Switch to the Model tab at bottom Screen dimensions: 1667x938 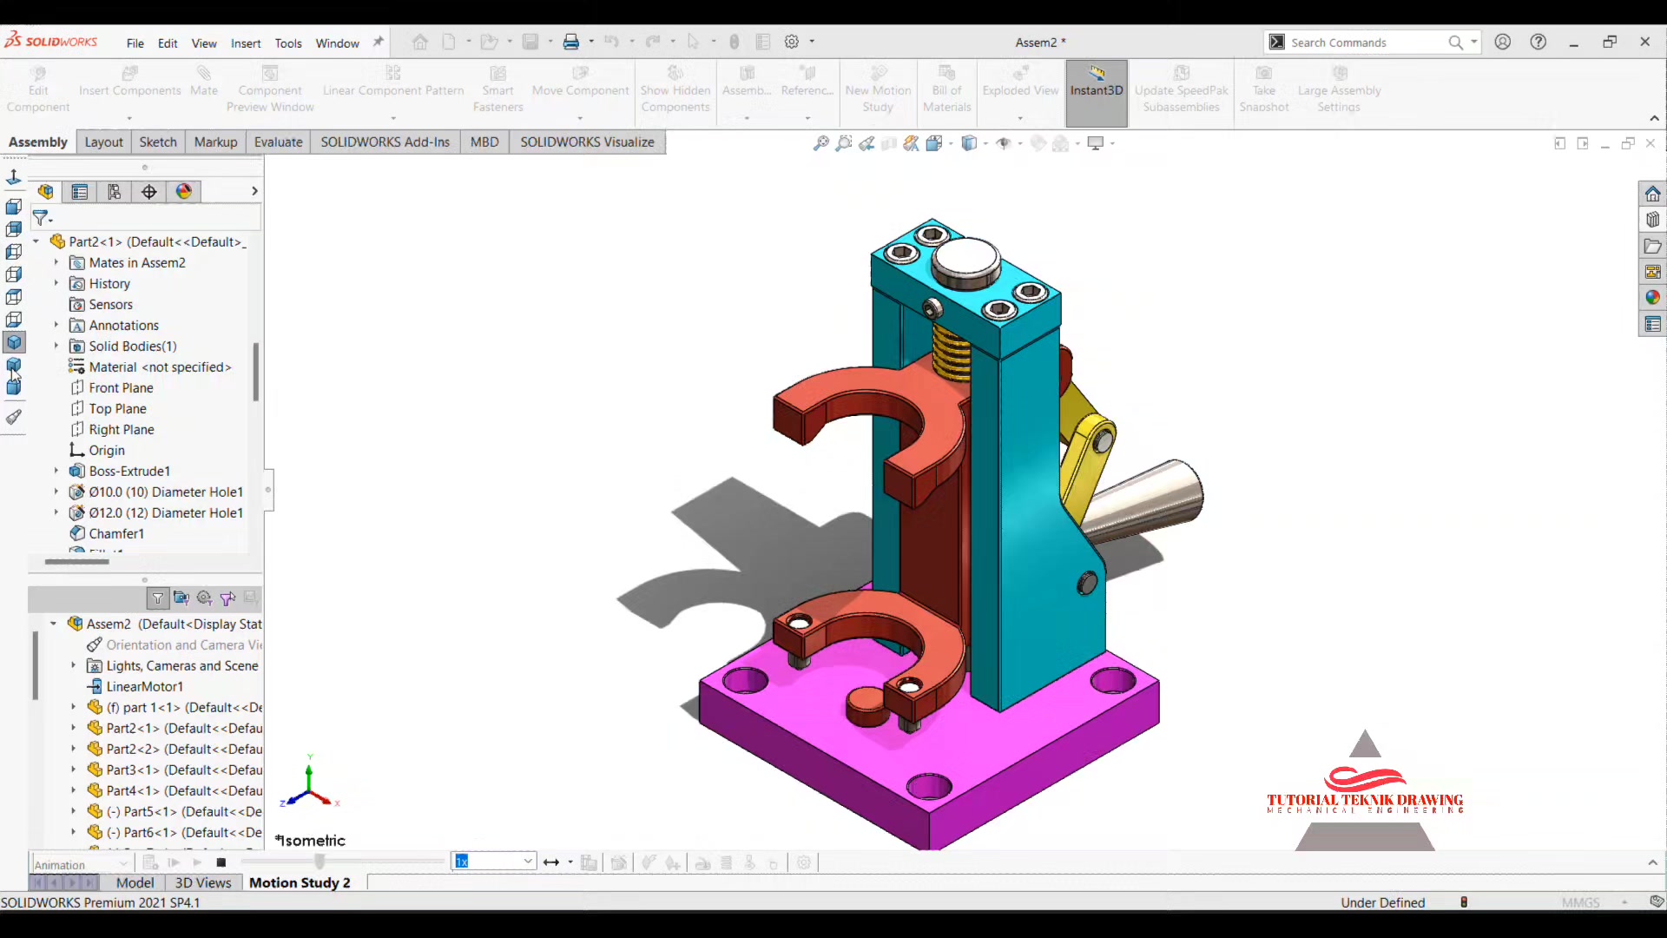pyautogui.click(x=135, y=882)
